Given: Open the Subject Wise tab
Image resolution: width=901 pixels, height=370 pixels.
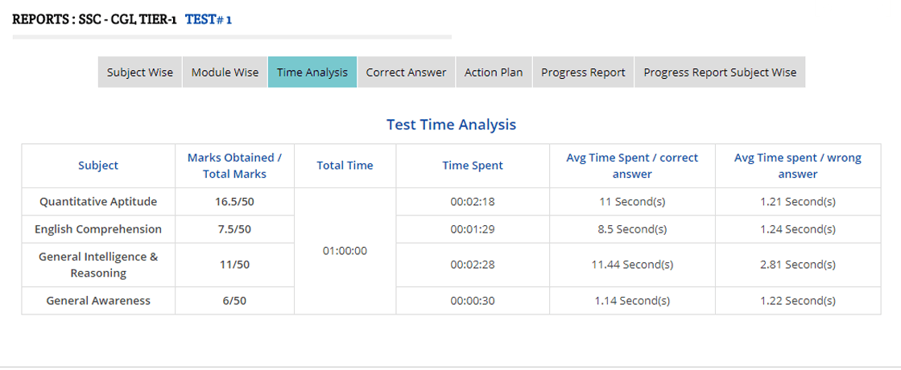Looking at the screenshot, I should (x=140, y=72).
